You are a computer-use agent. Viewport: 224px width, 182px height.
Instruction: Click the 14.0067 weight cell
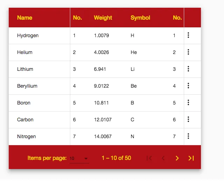[103, 136]
